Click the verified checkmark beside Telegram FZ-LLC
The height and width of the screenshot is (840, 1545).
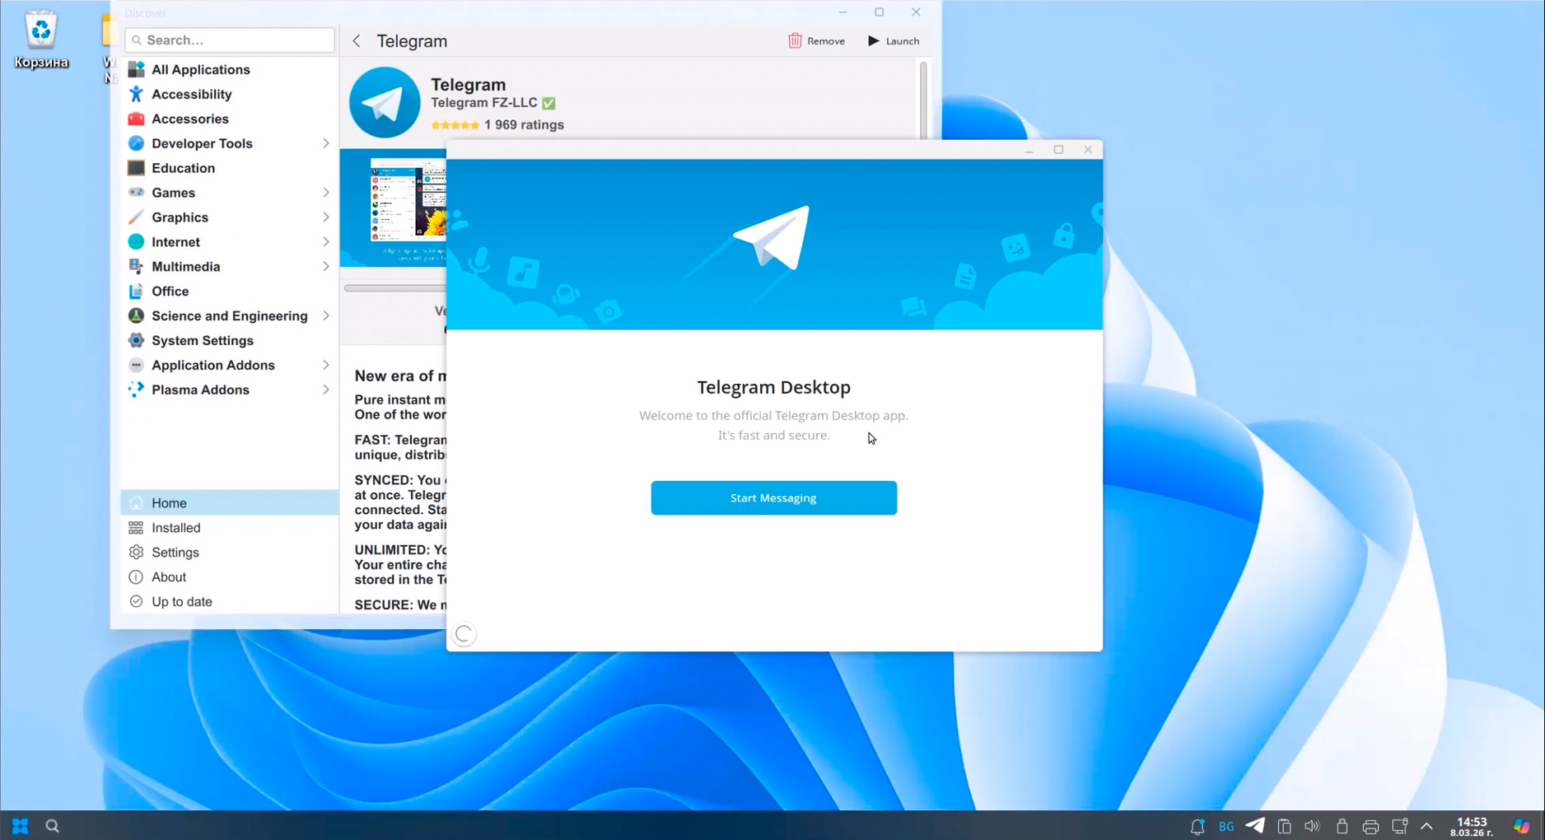[x=549, y=103]
